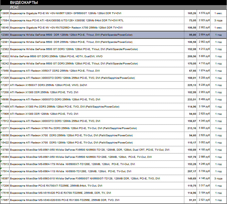Click item code 17906

tap(5, 114)
